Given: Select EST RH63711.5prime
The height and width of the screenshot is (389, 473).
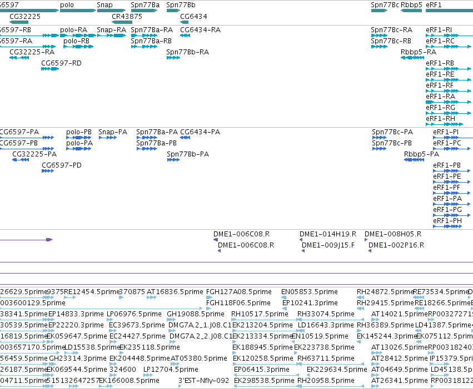Looking at the screenshot, I should pos(326,358).
